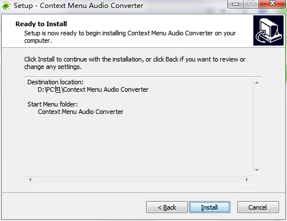The width and height of the screenshot is (287, 221).
Task: Click the left arrow of horizontal scrollbar
Action: (30, 179)
